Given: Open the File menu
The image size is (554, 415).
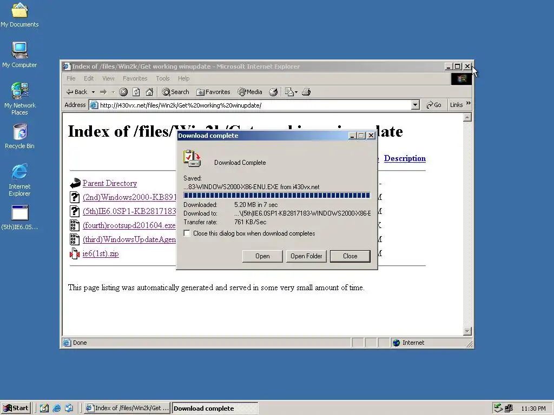Looking at the screenshot, I should 71,78.
